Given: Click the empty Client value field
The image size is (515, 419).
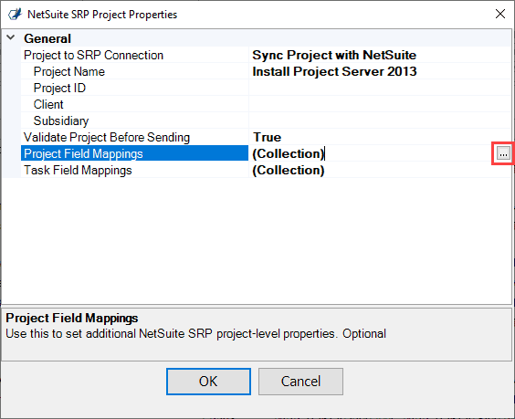Looking at the screenshot, I should (x=380, y=104).
